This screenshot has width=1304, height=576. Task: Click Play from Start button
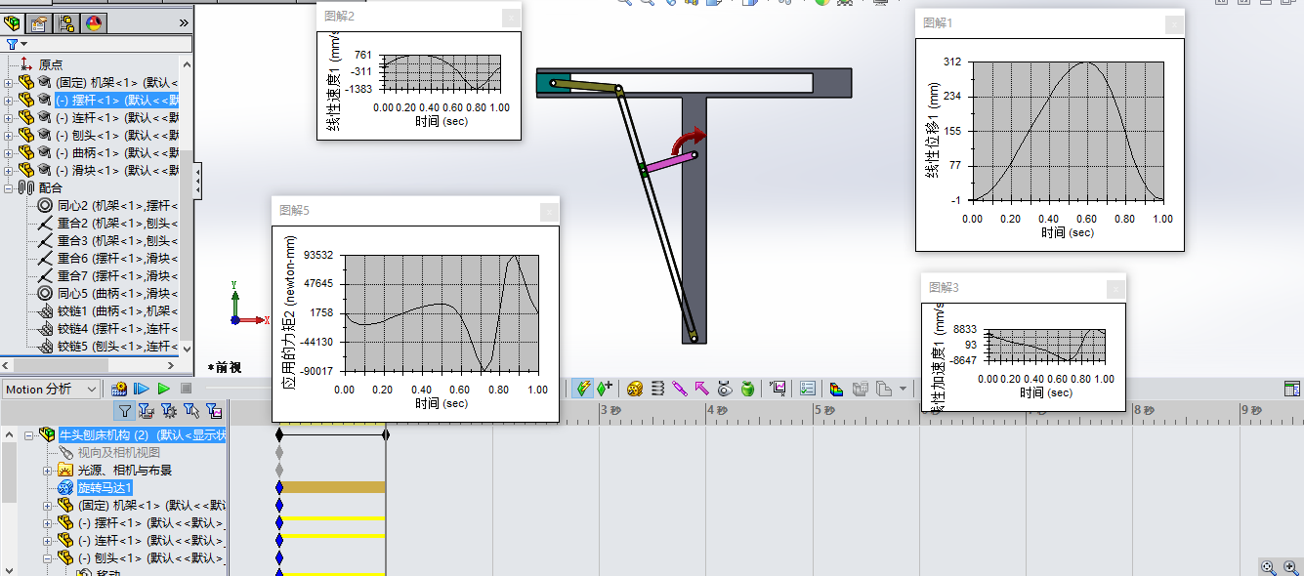click(x=142, y=389)
